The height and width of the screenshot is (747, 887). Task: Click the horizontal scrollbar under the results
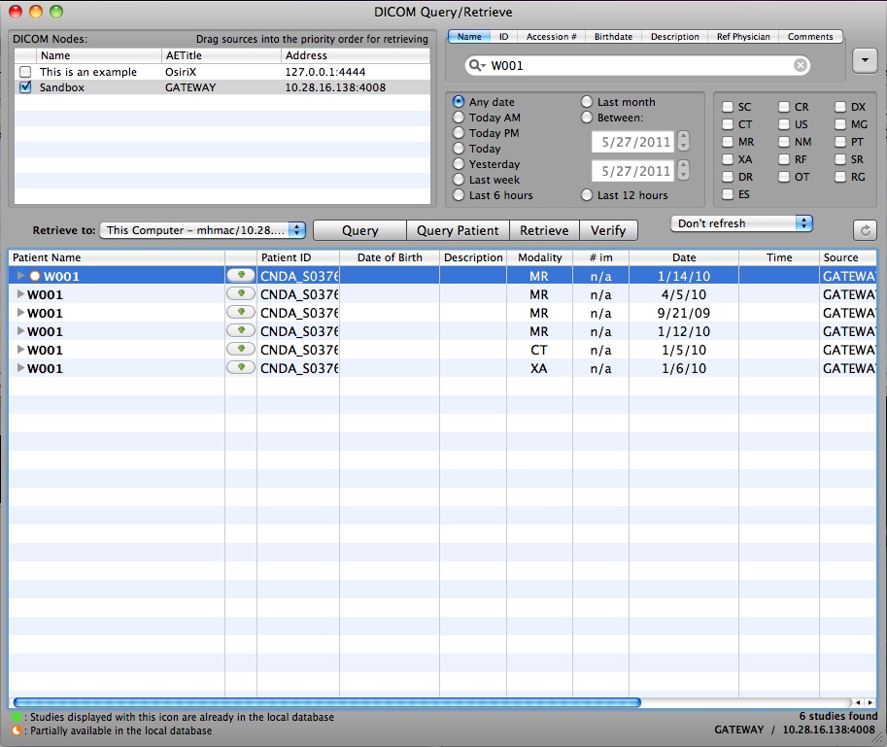326,702
